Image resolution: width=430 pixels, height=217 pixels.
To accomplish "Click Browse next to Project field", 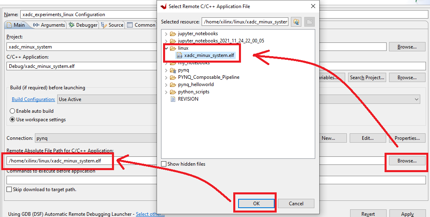I will point(407,47).
